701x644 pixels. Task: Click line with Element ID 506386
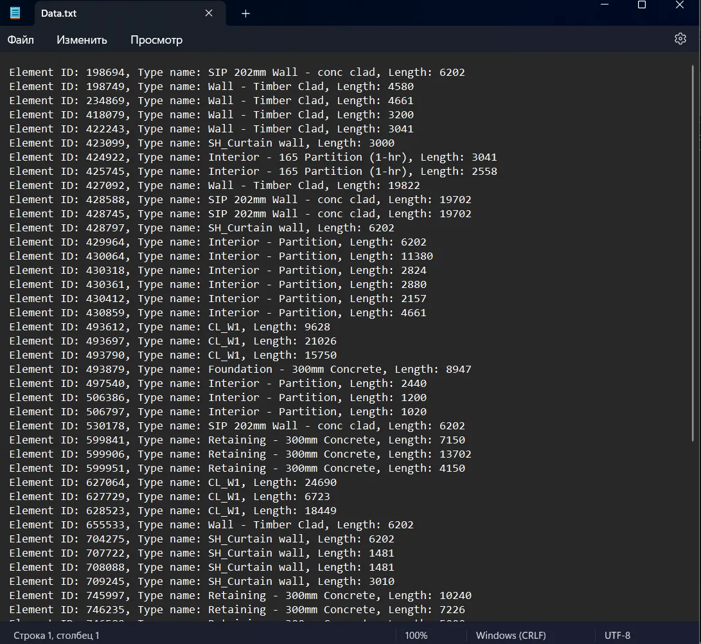(x=218, y=398)
